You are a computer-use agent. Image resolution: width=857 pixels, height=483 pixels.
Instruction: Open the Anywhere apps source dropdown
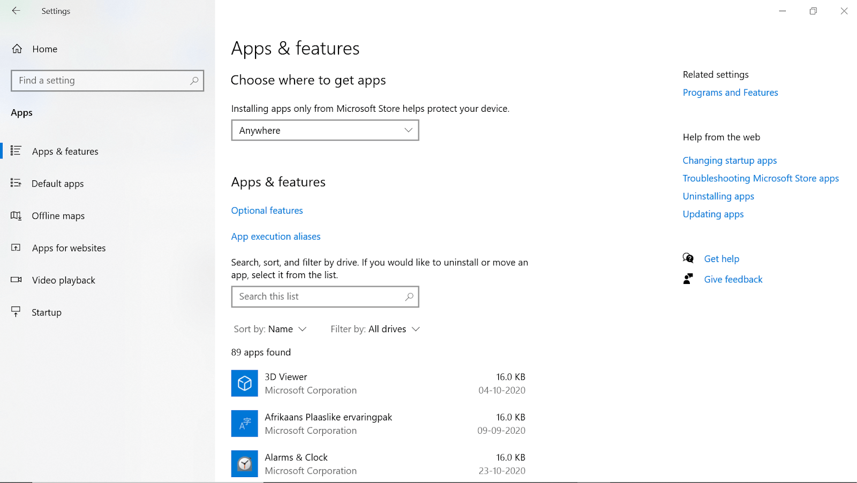[x=325, y=130]
